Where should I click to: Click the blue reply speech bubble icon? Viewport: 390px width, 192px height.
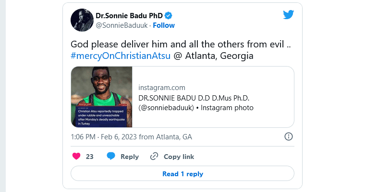(x=111, y=156)
